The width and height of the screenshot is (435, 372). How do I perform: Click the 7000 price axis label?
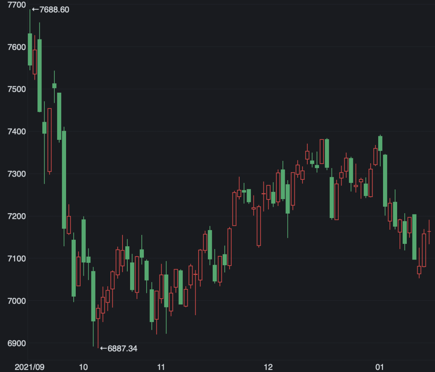(17, 301)
